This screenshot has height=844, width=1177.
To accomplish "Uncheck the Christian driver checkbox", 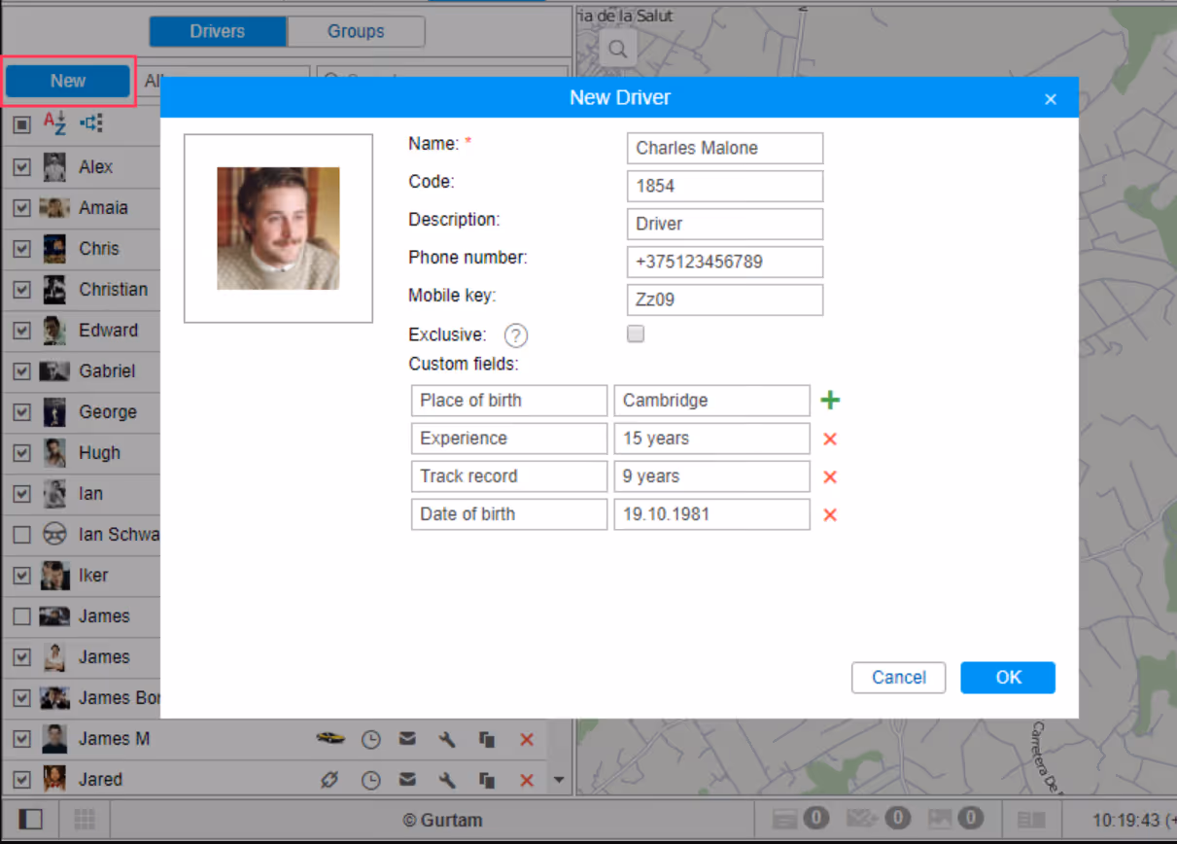I will pyautogui.click(x=21, y=290).
